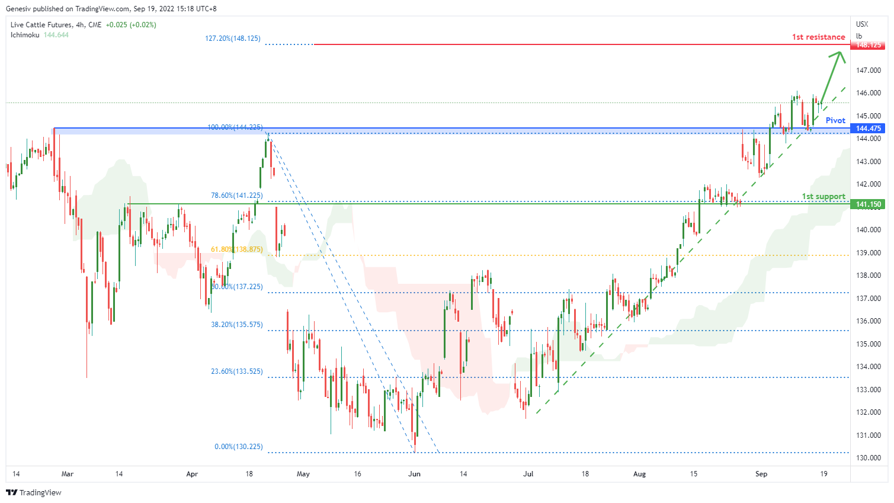894x503 pixels.
Task: Click the Aug label on time axis
Action: 639,474
